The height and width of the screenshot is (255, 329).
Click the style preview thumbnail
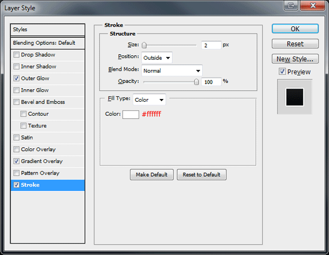(295, 97)
